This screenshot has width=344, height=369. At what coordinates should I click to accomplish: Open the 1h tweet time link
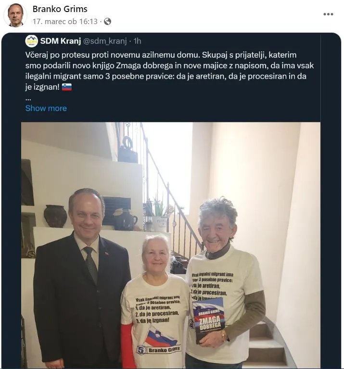(x=137, y=41)
